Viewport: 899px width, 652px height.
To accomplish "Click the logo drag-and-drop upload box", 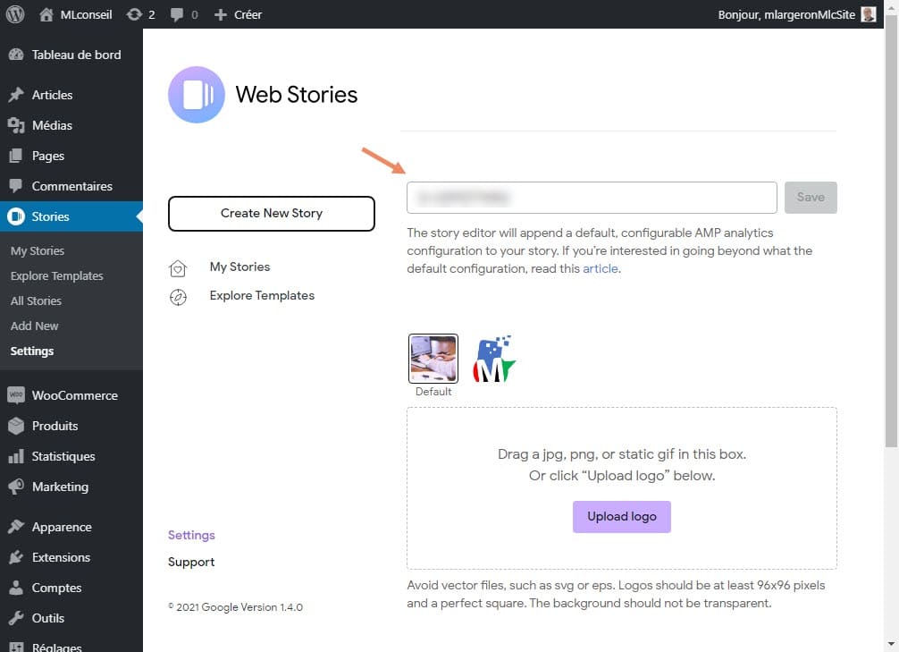I will tap(621, 487).
